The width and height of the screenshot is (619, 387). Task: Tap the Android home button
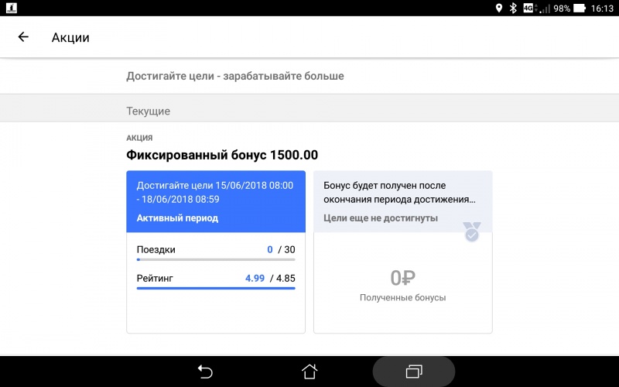pyautogui.click(x=309, y=372)
